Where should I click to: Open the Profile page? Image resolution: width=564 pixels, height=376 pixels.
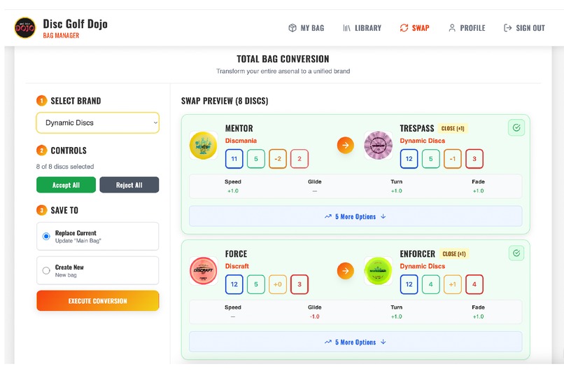coord(467,28)
